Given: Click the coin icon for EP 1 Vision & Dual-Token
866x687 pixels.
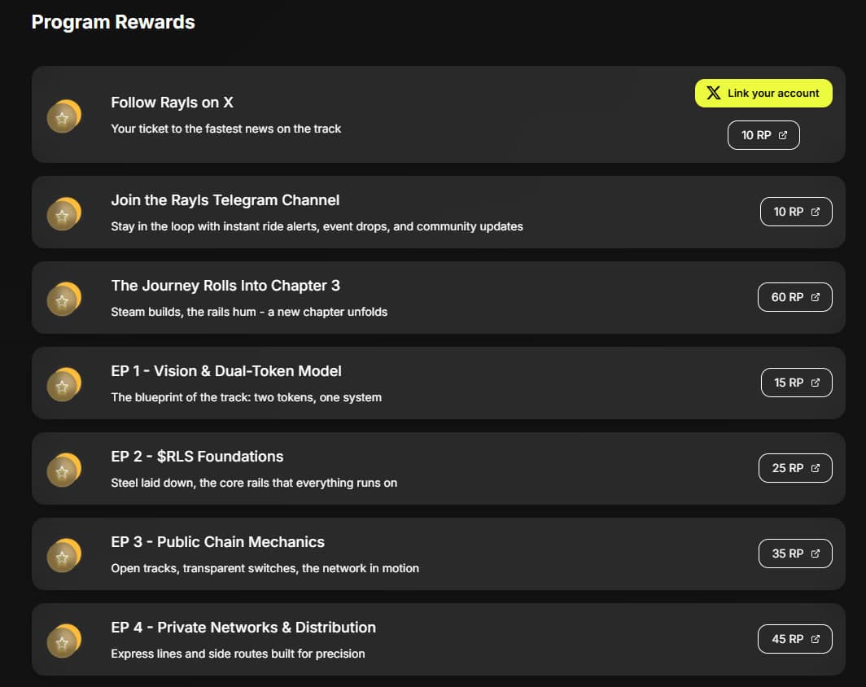Looking at the screenshot, I should [x=64, y=385].
